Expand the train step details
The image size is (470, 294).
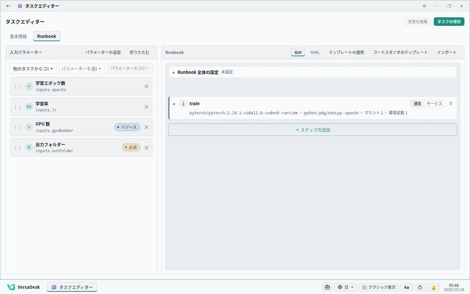tap(174, 104)
